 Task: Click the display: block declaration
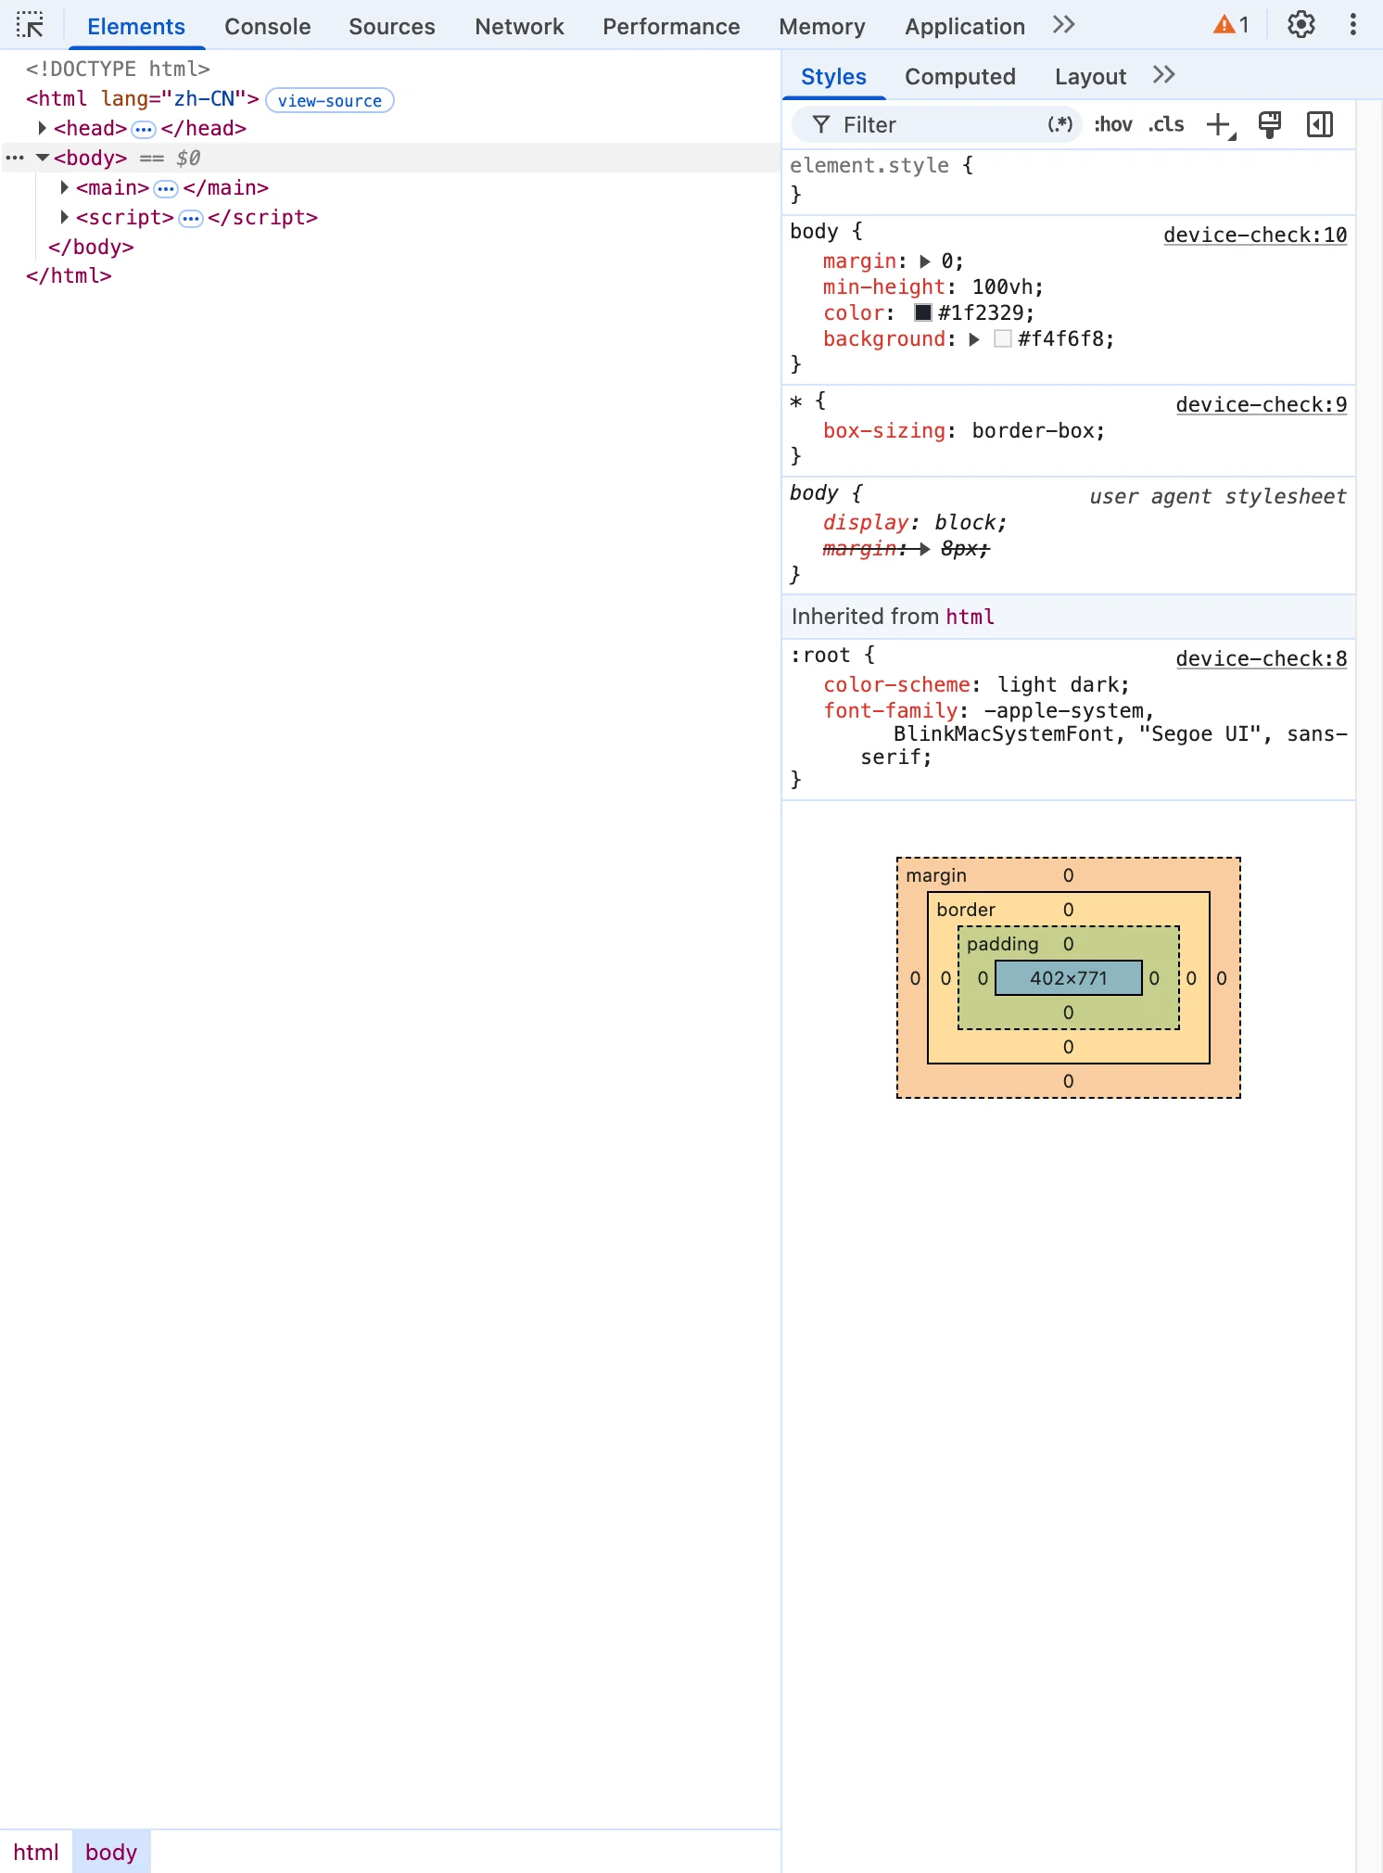tap(914, 522)
